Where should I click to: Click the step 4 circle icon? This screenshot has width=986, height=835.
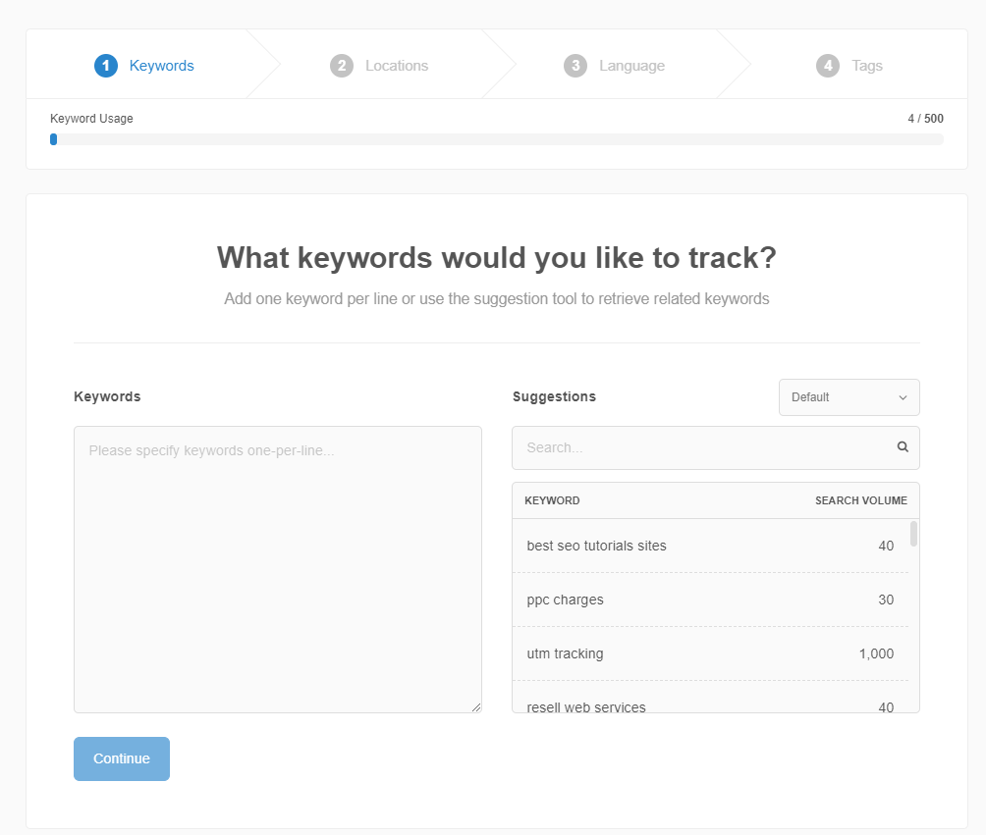click(828, 66)
